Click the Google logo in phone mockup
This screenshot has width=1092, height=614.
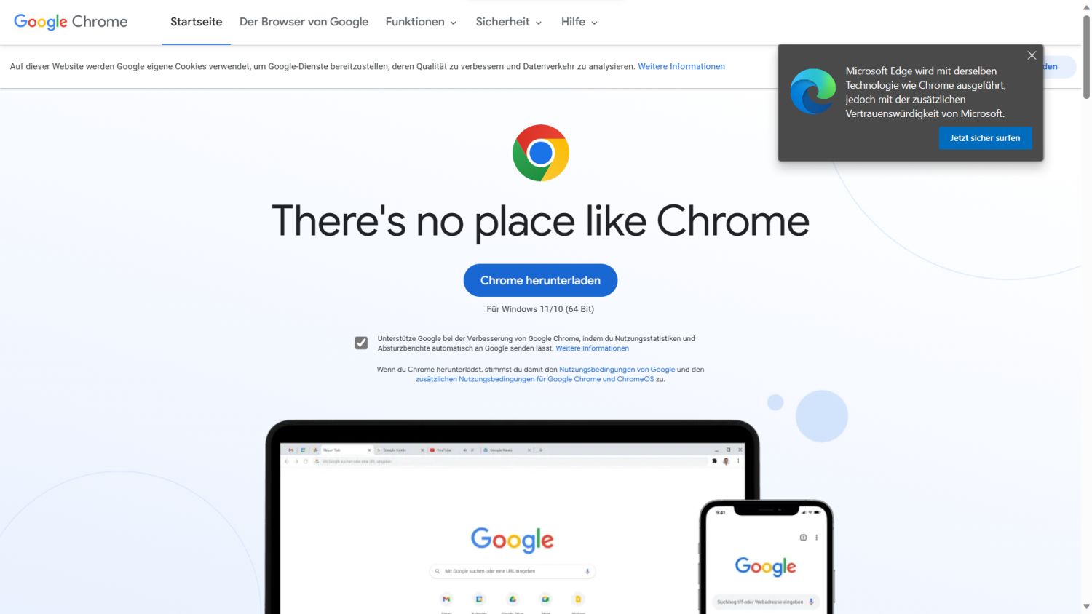pyautogui.click(x=765, y=567)
